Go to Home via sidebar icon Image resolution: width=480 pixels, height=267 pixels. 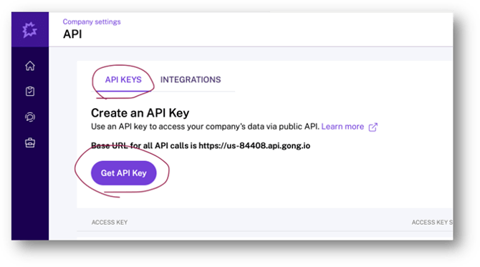click(30, 66)
